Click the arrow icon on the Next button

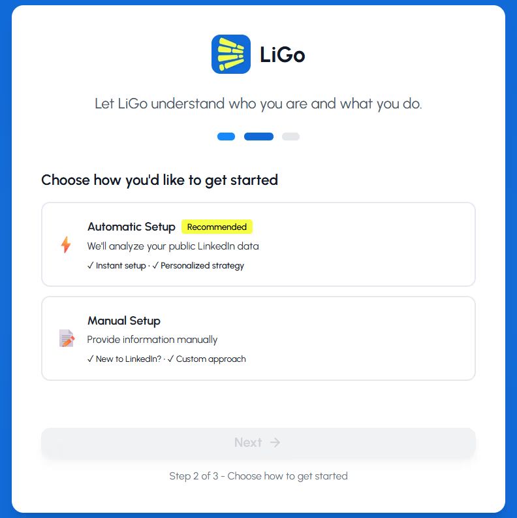pyautogui.click(x=275, y=442)
